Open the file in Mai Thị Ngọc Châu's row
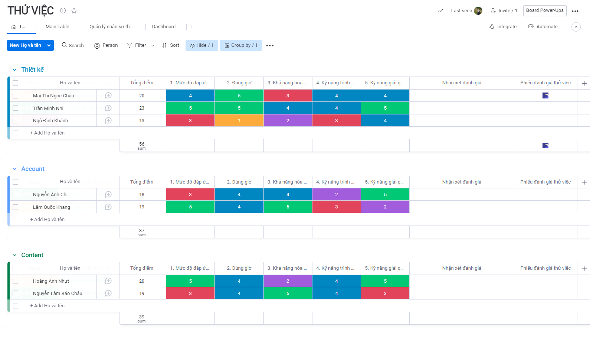The image size is (590, 337). 545,95
